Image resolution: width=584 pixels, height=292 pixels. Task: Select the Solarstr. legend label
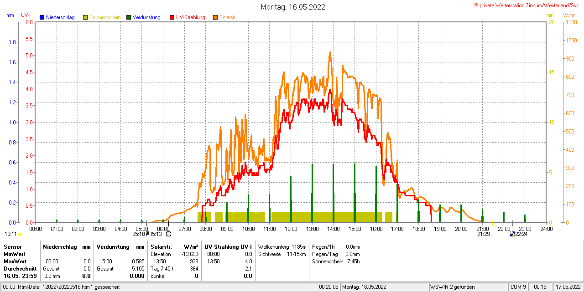(x=228, y=17)
